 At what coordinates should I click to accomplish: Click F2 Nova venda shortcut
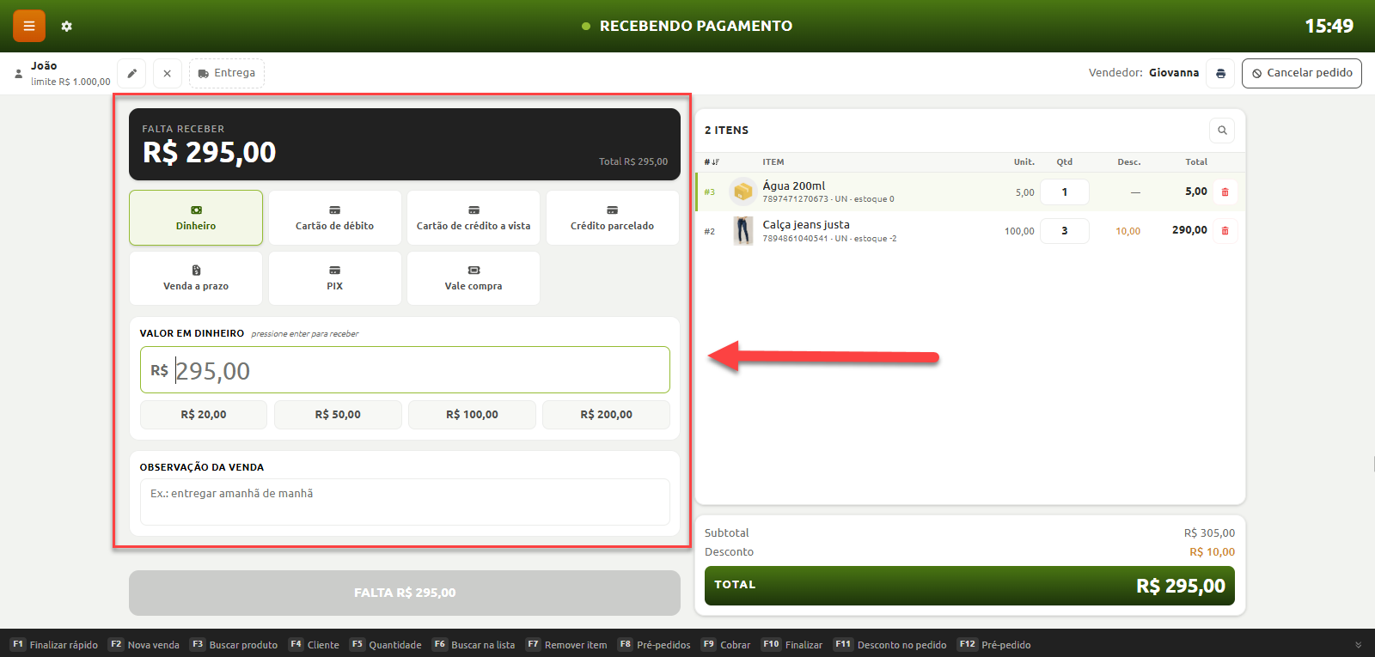(x=144, y=645)
